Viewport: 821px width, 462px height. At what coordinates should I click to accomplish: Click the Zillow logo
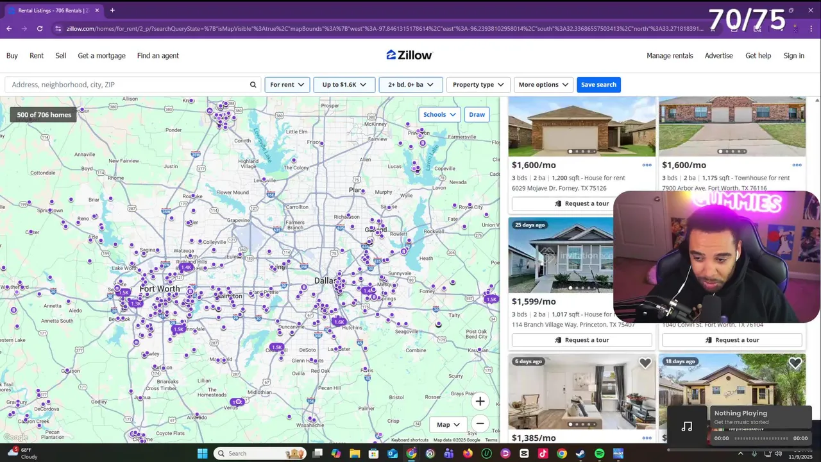[x=409, y=55]
